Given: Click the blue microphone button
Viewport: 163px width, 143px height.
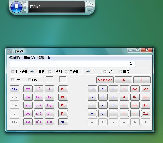Looking at the screenshot, I should [x=16, y=7].
